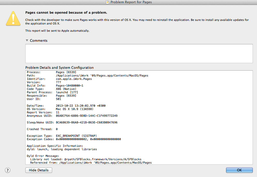The height and width of the screenshot is (177, 257).
Task: Open help via the question mark button
Action: pyautogui.click(x=7, y=170)
